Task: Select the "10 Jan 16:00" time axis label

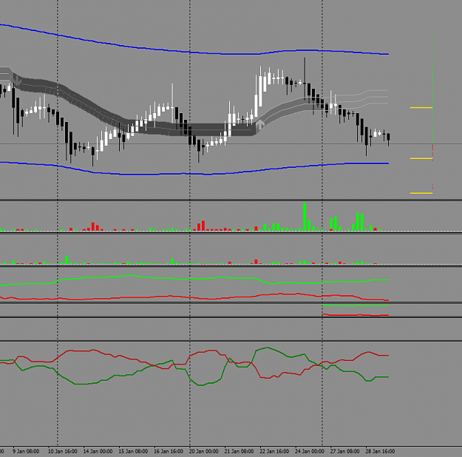Action: click(63, 451)
